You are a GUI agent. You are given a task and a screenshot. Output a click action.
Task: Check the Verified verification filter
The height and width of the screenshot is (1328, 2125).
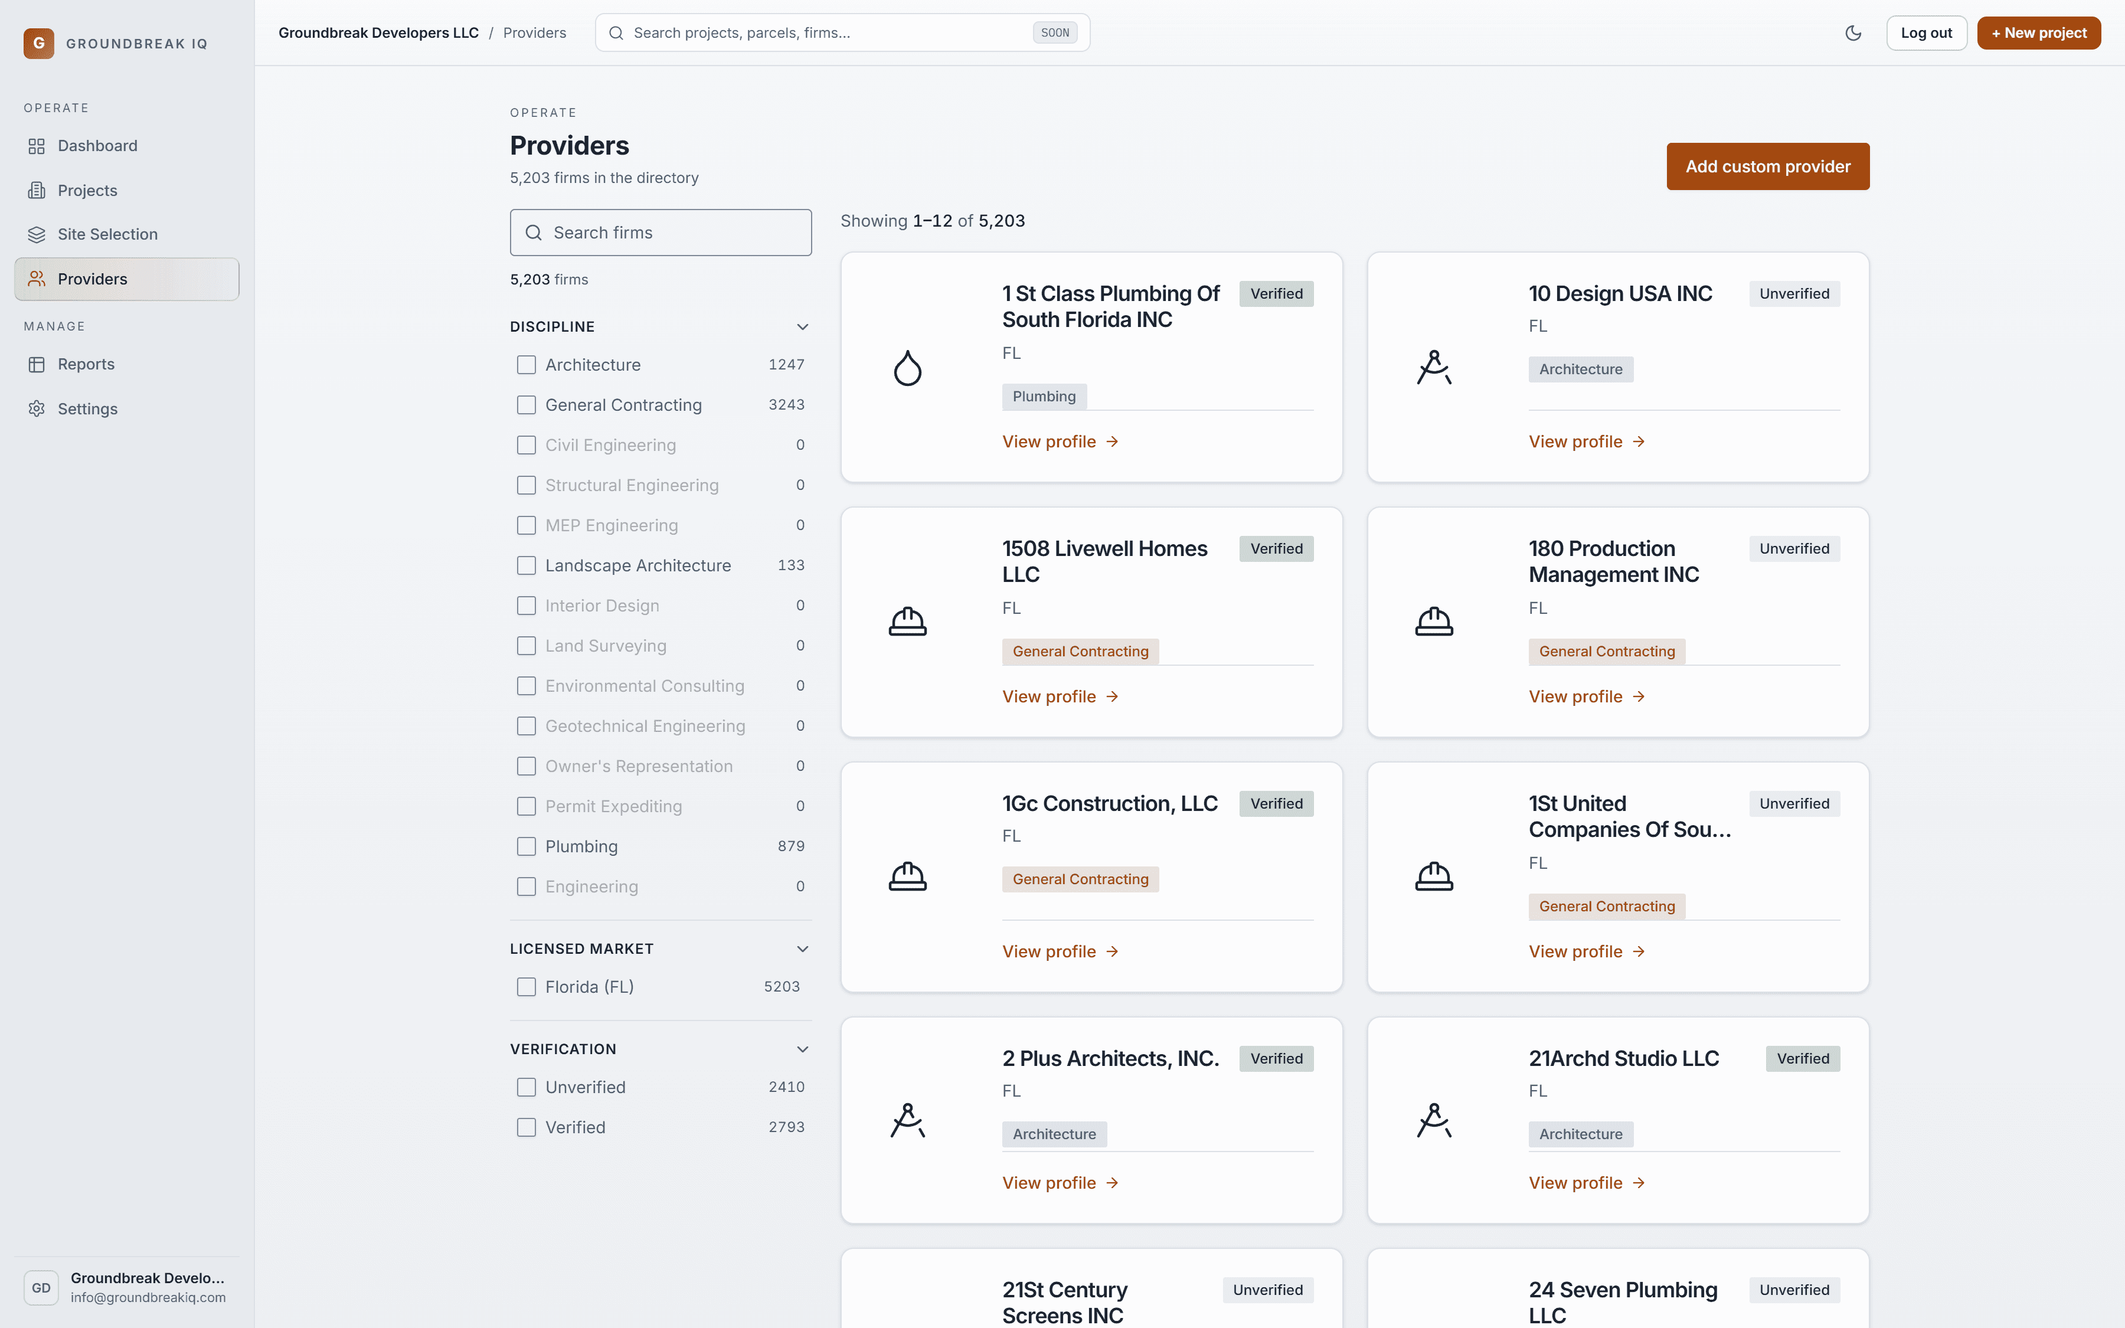pos(526,1128)
